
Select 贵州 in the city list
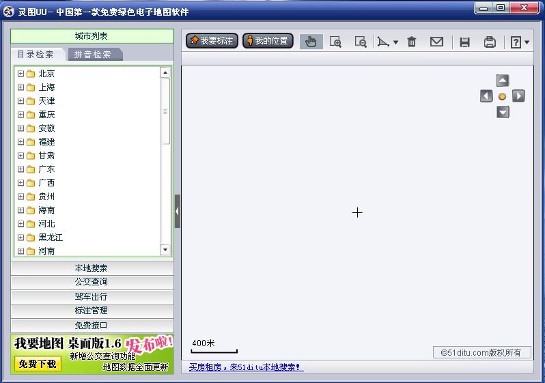tap(46, 197)
